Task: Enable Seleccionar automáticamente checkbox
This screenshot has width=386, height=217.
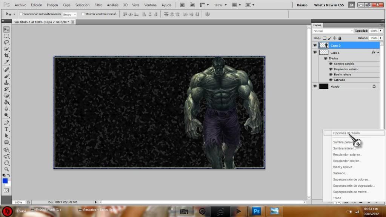Action: [21, 14]
